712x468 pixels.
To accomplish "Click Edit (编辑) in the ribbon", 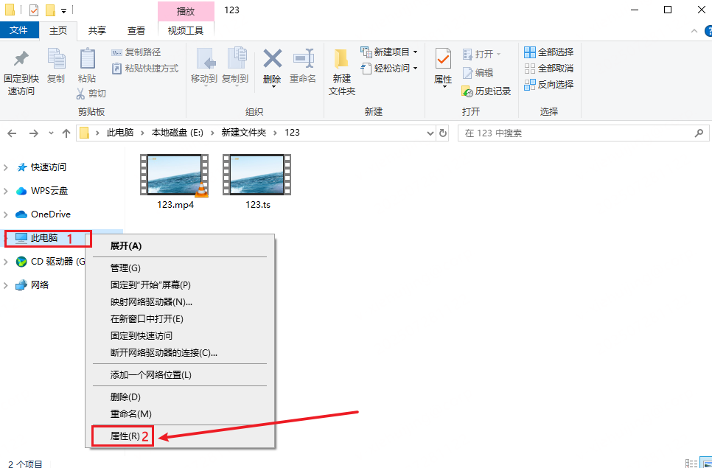I will [x=478, y=73].
